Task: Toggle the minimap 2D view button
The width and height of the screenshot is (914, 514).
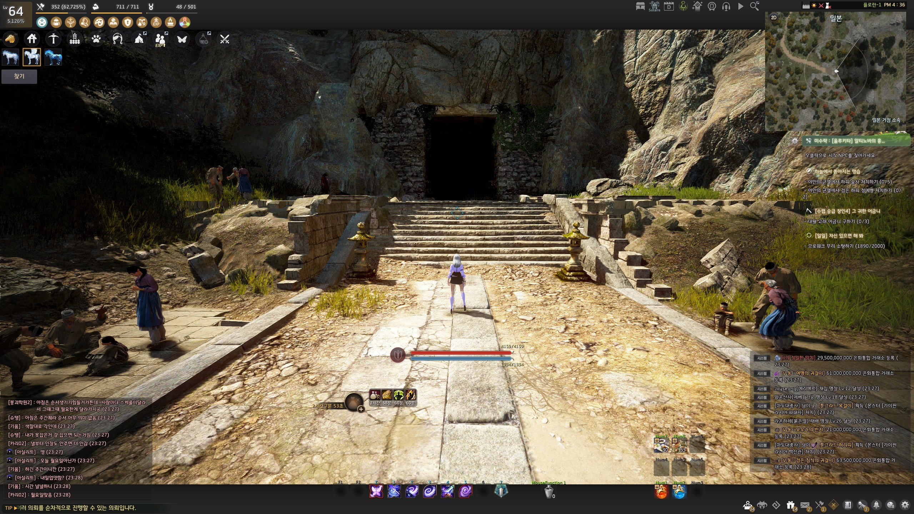Action: pos(774,17)
